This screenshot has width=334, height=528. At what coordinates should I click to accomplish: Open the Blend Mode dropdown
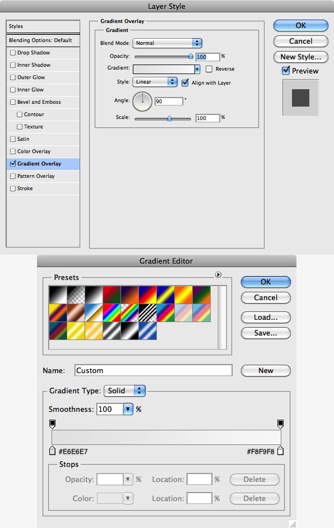coord(167,43)
